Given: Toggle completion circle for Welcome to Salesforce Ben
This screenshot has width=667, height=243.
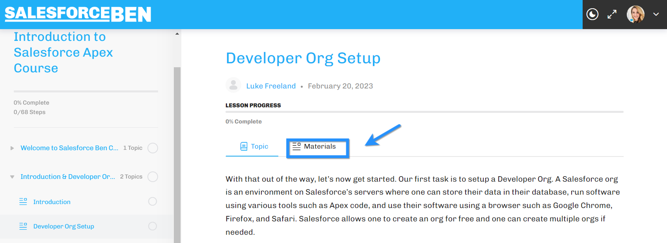Looking at the screenshot, I should pos(153,148).
